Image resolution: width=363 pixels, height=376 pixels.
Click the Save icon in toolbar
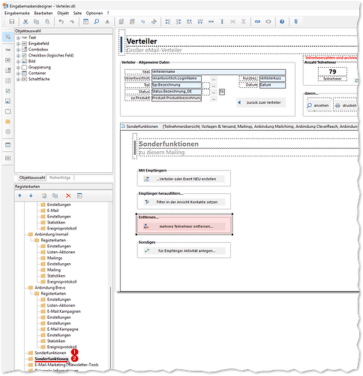(x=12, y=22)
